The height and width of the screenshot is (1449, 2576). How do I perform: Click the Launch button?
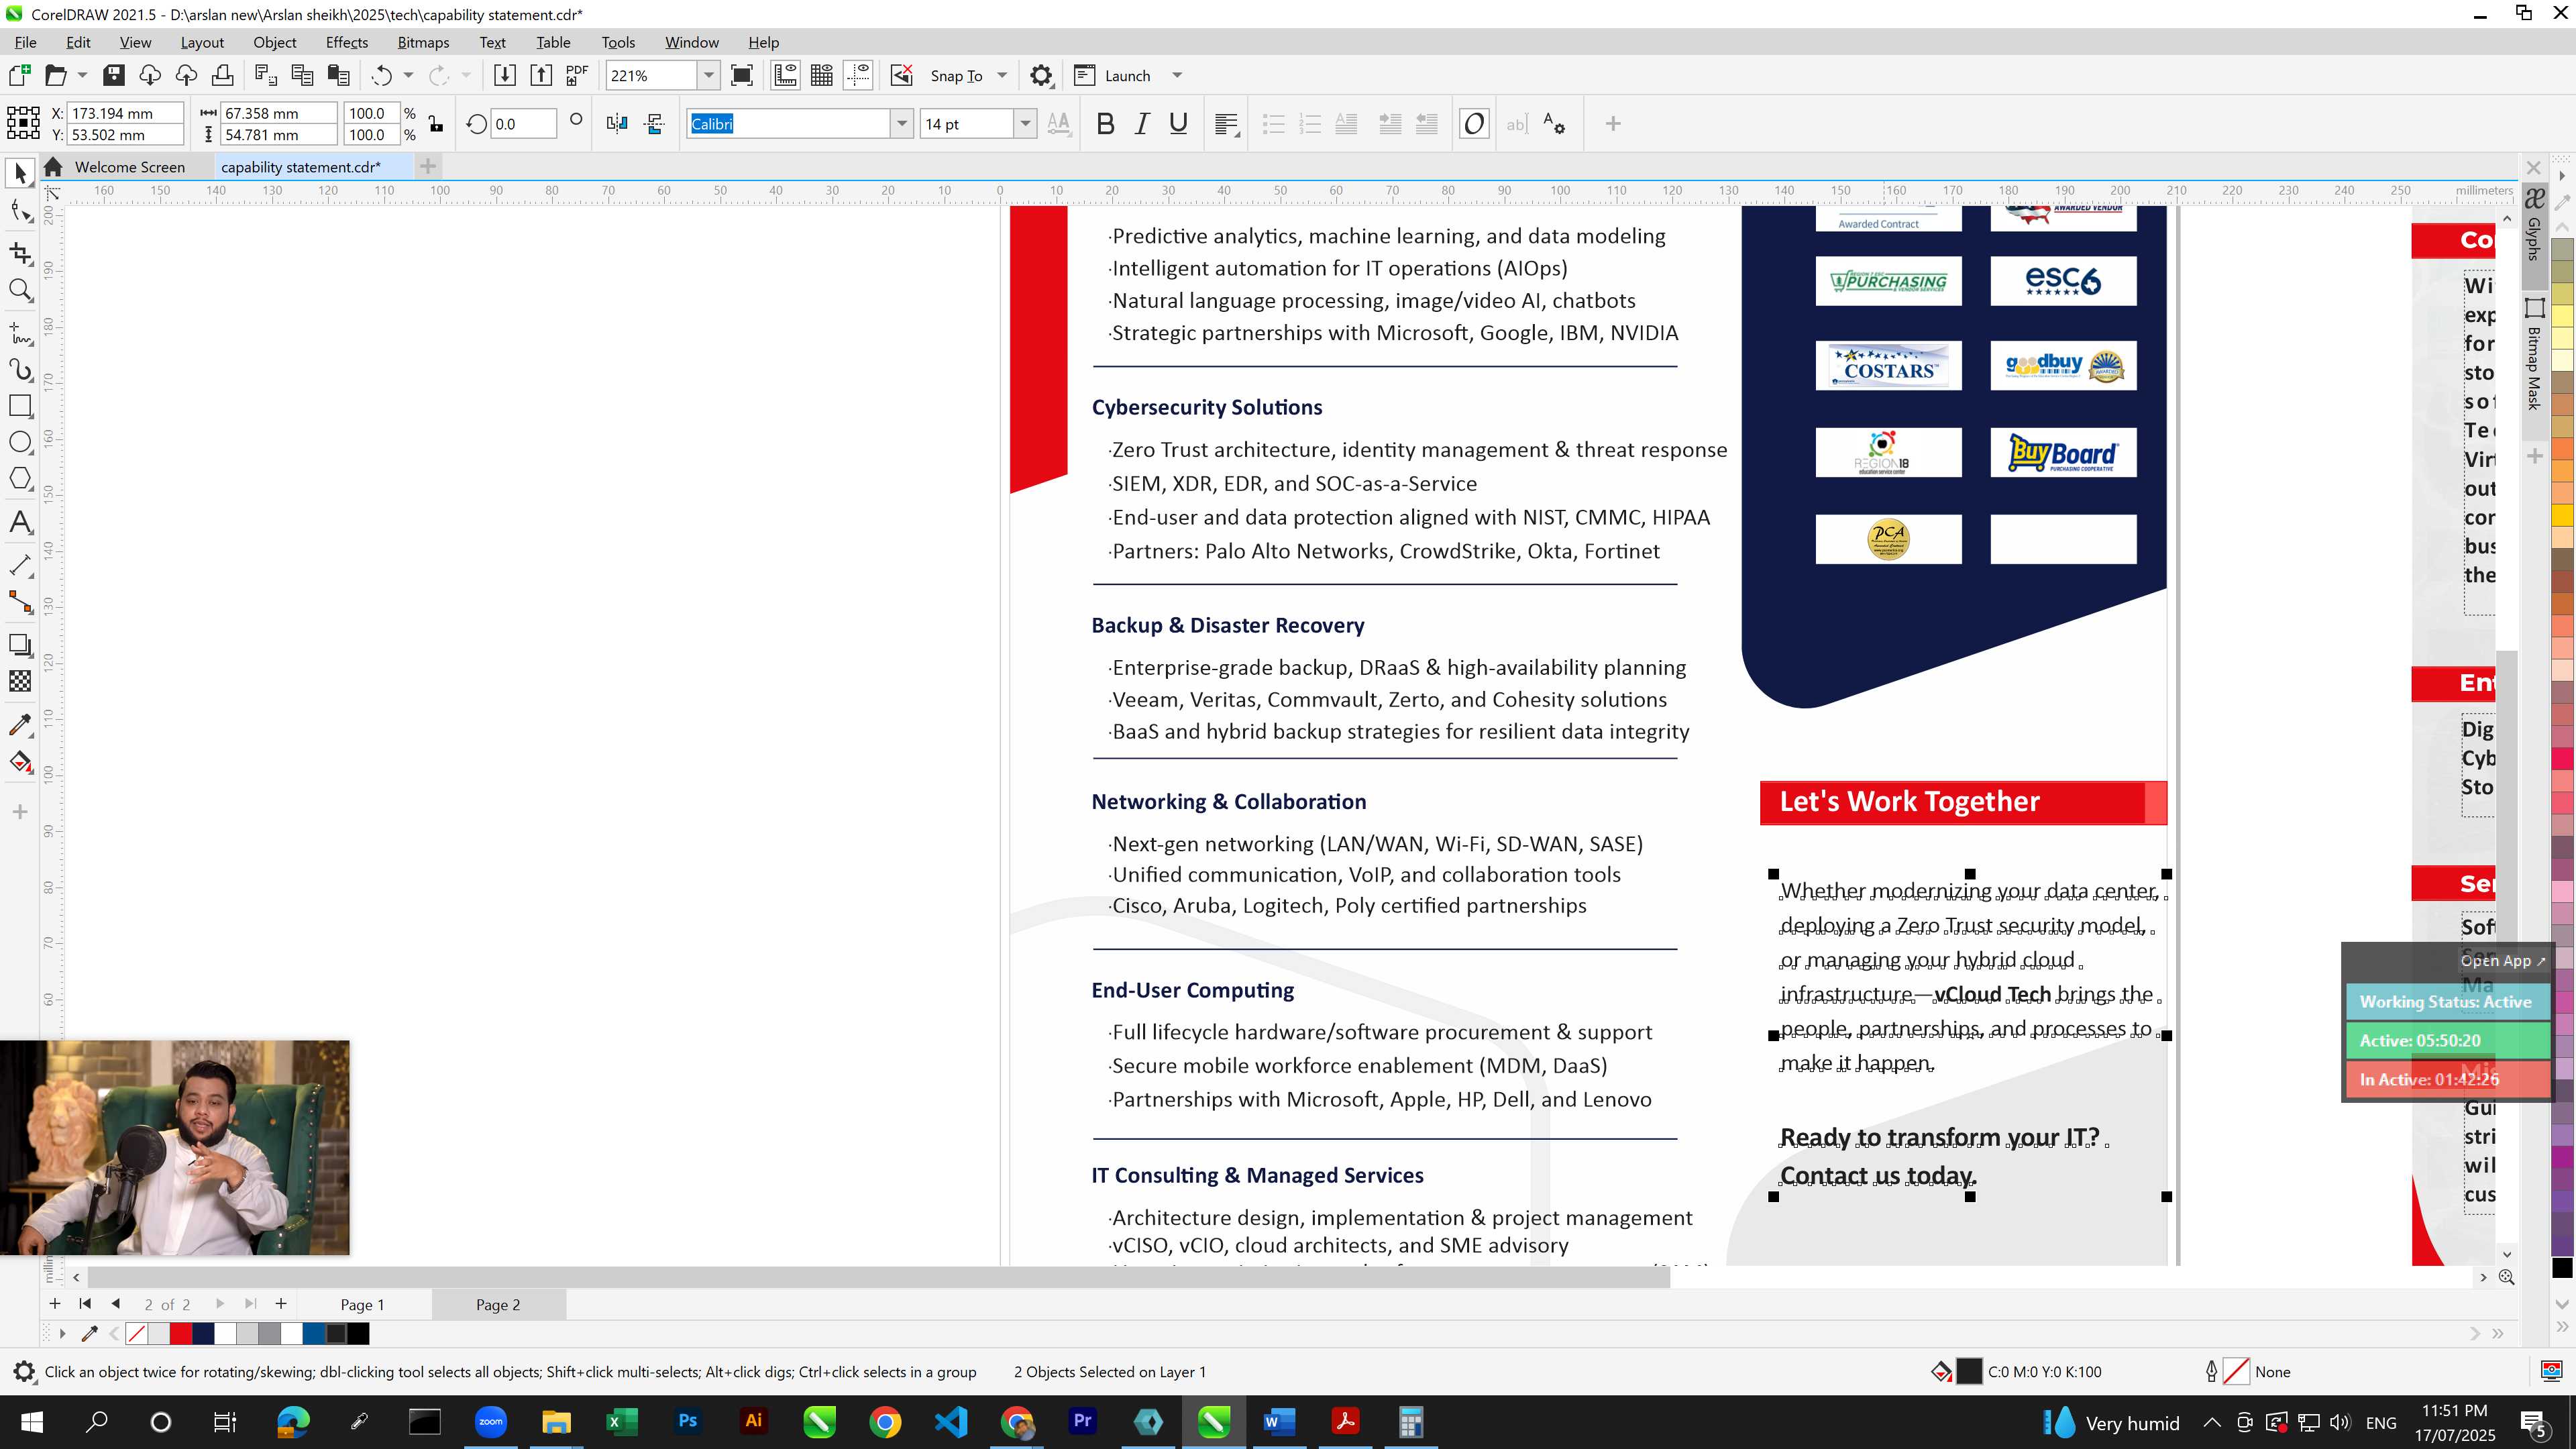click(x=1113, y=75)
